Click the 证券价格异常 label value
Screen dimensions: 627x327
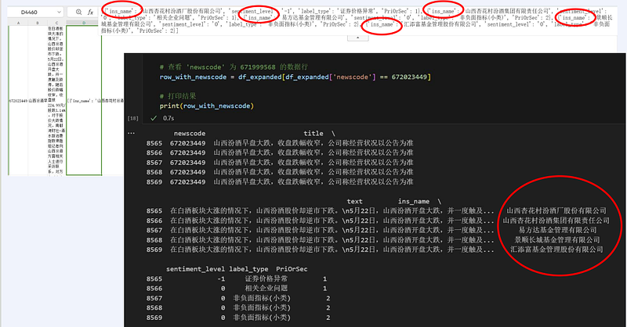point(266,278)
